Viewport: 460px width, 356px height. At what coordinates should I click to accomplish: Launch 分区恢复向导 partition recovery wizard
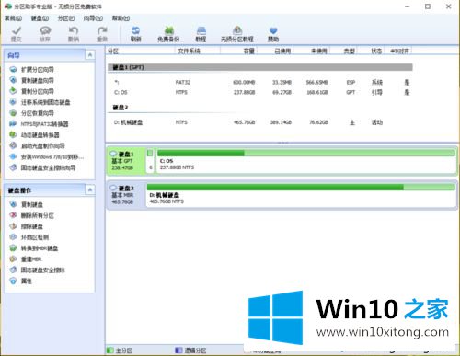31,113
